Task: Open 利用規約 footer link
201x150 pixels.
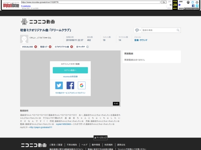Action: click(x=108, y=145)
